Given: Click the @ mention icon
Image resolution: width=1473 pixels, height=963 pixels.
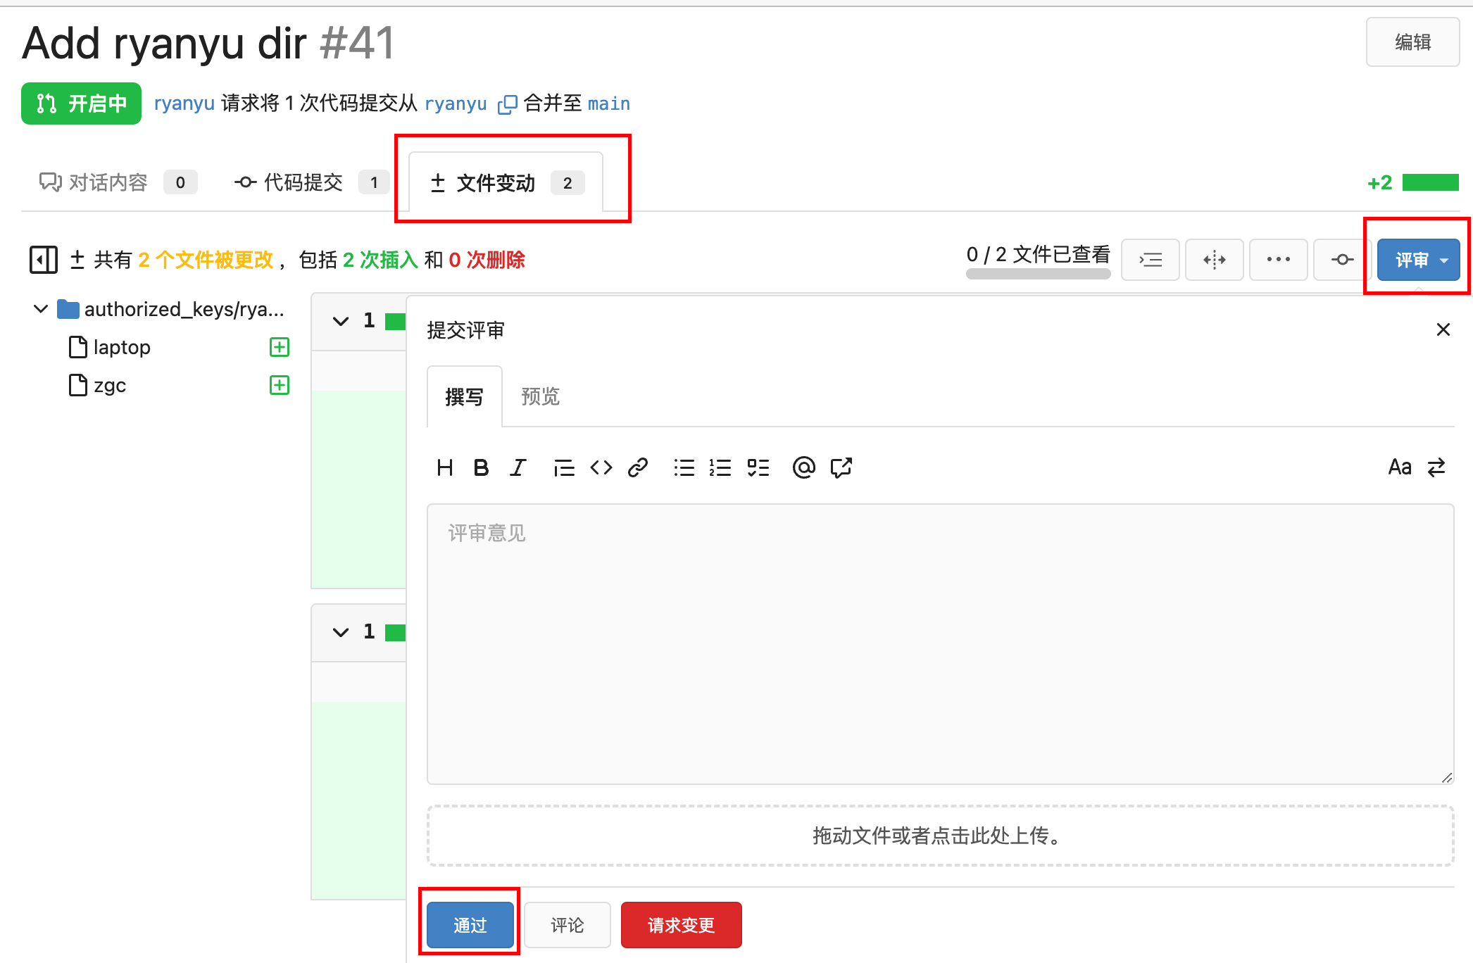Looking at the screenshot, I should pos(803,467).
